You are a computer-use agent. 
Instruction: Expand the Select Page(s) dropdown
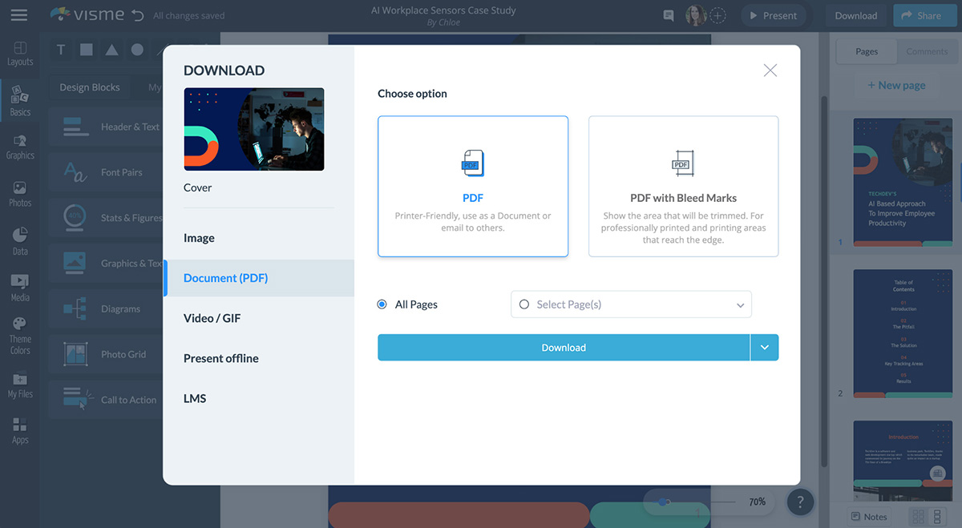click(x=739, y=304)
